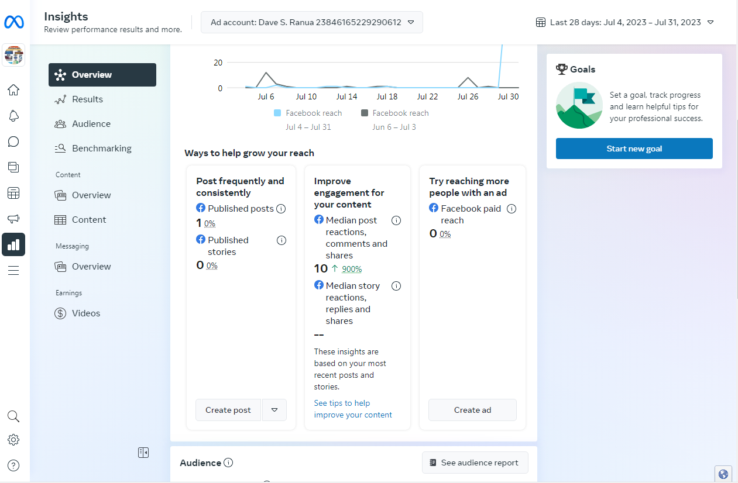
Task: Open the See tips to help link
Action: pos(342,403)
